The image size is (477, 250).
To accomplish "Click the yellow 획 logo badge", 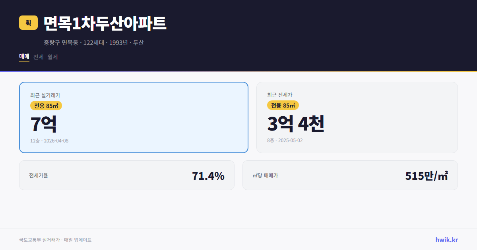I will 27,23.
